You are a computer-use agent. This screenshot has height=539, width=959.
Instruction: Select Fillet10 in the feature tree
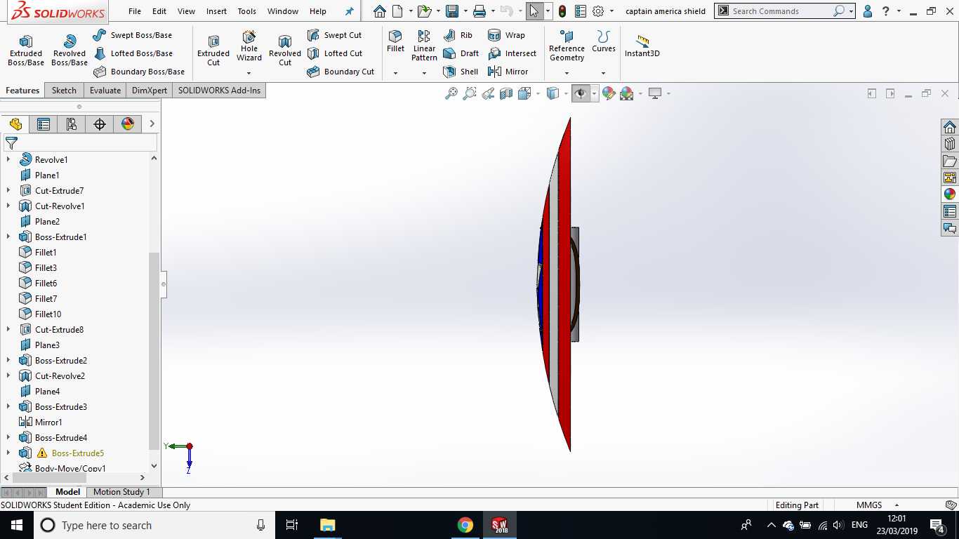pyautogui.click(x=48, y=314)
